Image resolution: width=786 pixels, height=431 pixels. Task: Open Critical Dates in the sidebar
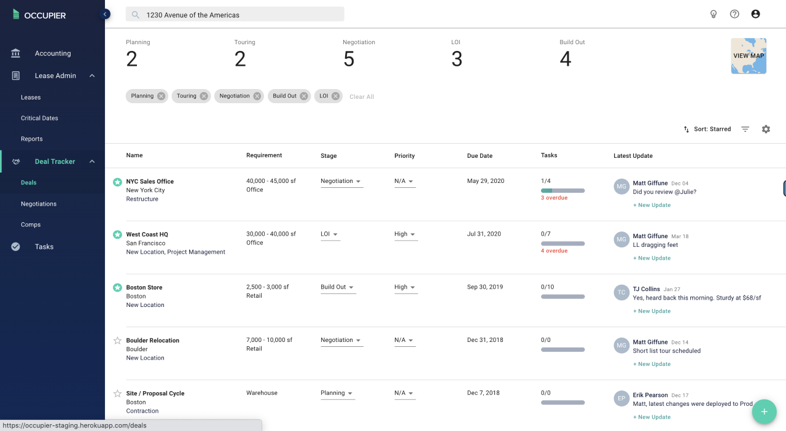(x=39, y=118)
